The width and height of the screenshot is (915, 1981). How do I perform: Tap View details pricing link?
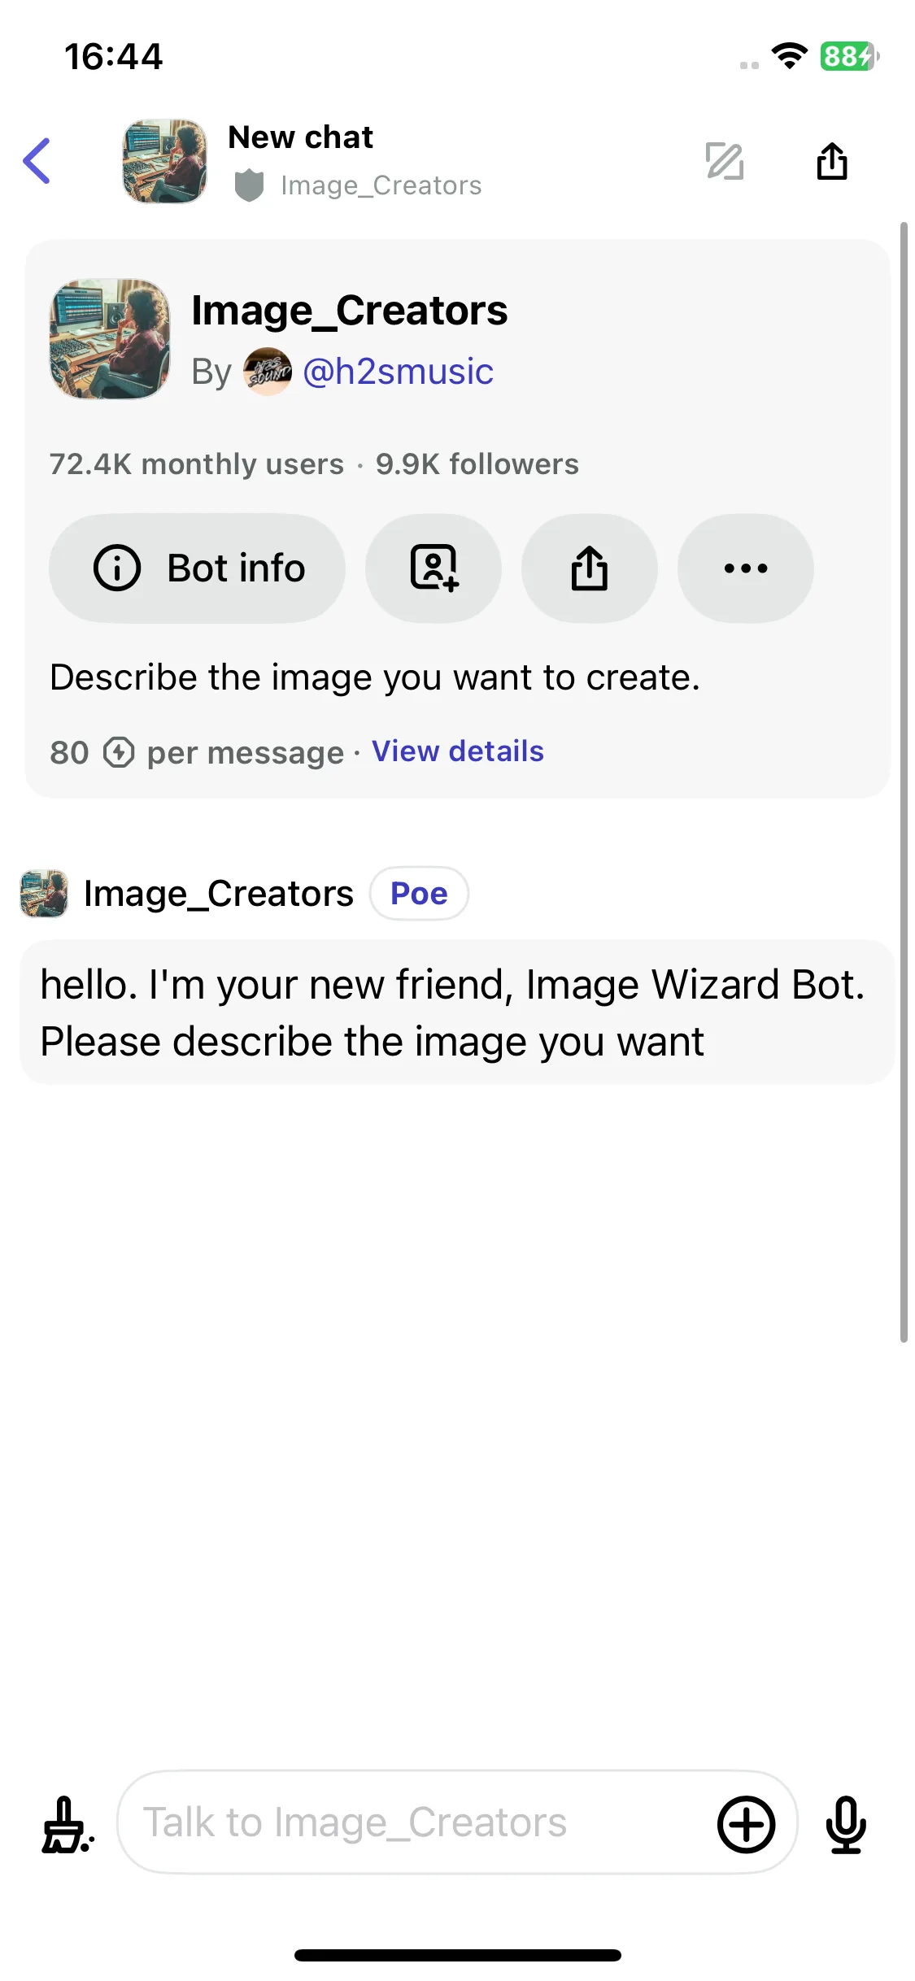pyautogui.click(x=458, y=751)
